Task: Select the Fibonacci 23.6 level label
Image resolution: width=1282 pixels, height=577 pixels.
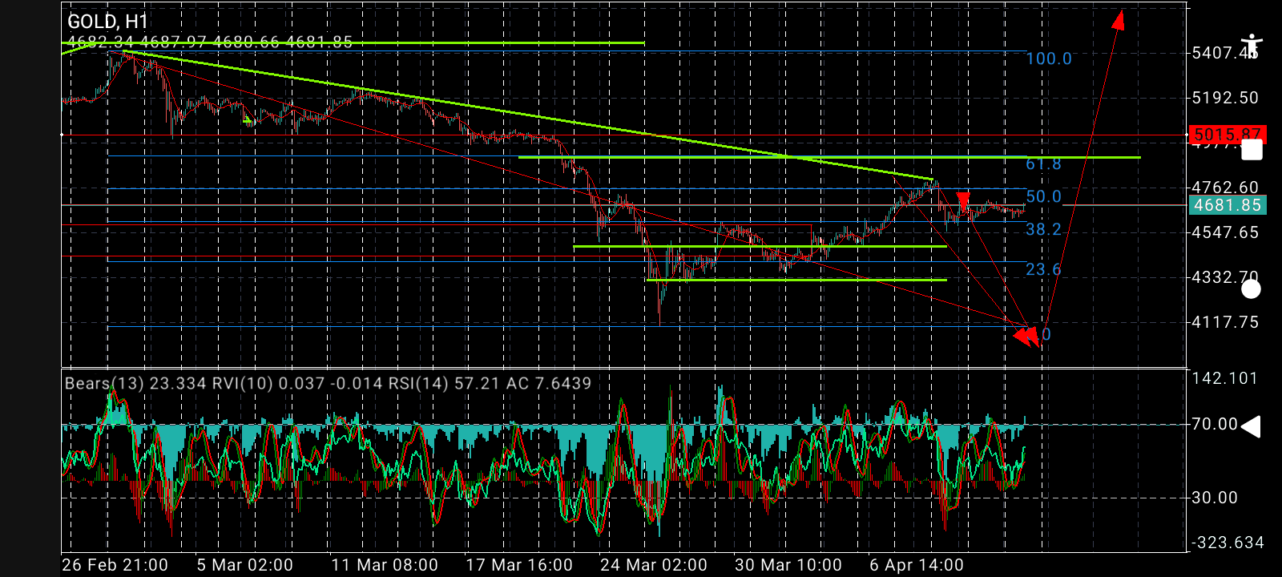Action: [x=1043, y=269]
